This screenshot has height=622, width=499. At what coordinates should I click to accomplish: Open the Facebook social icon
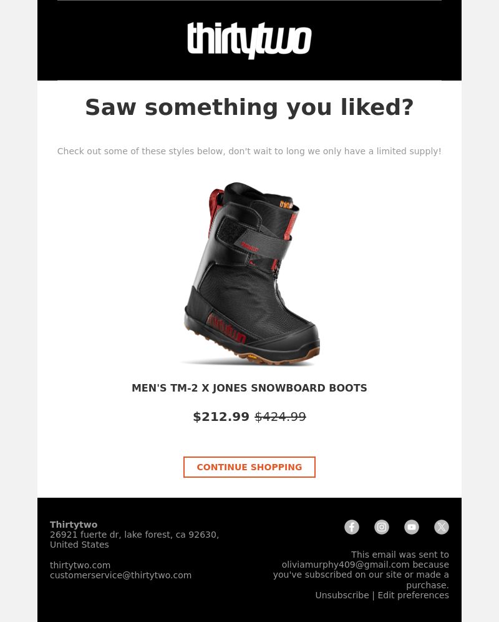(x=352, y=527)
